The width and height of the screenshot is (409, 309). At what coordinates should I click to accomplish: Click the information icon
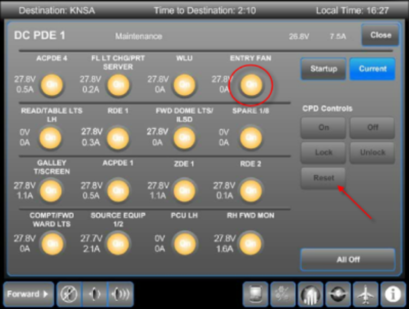(x=393, y=295)
